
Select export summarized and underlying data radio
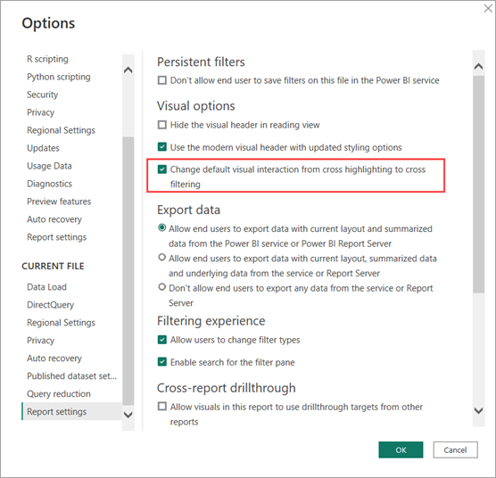(x=162, y=258)
